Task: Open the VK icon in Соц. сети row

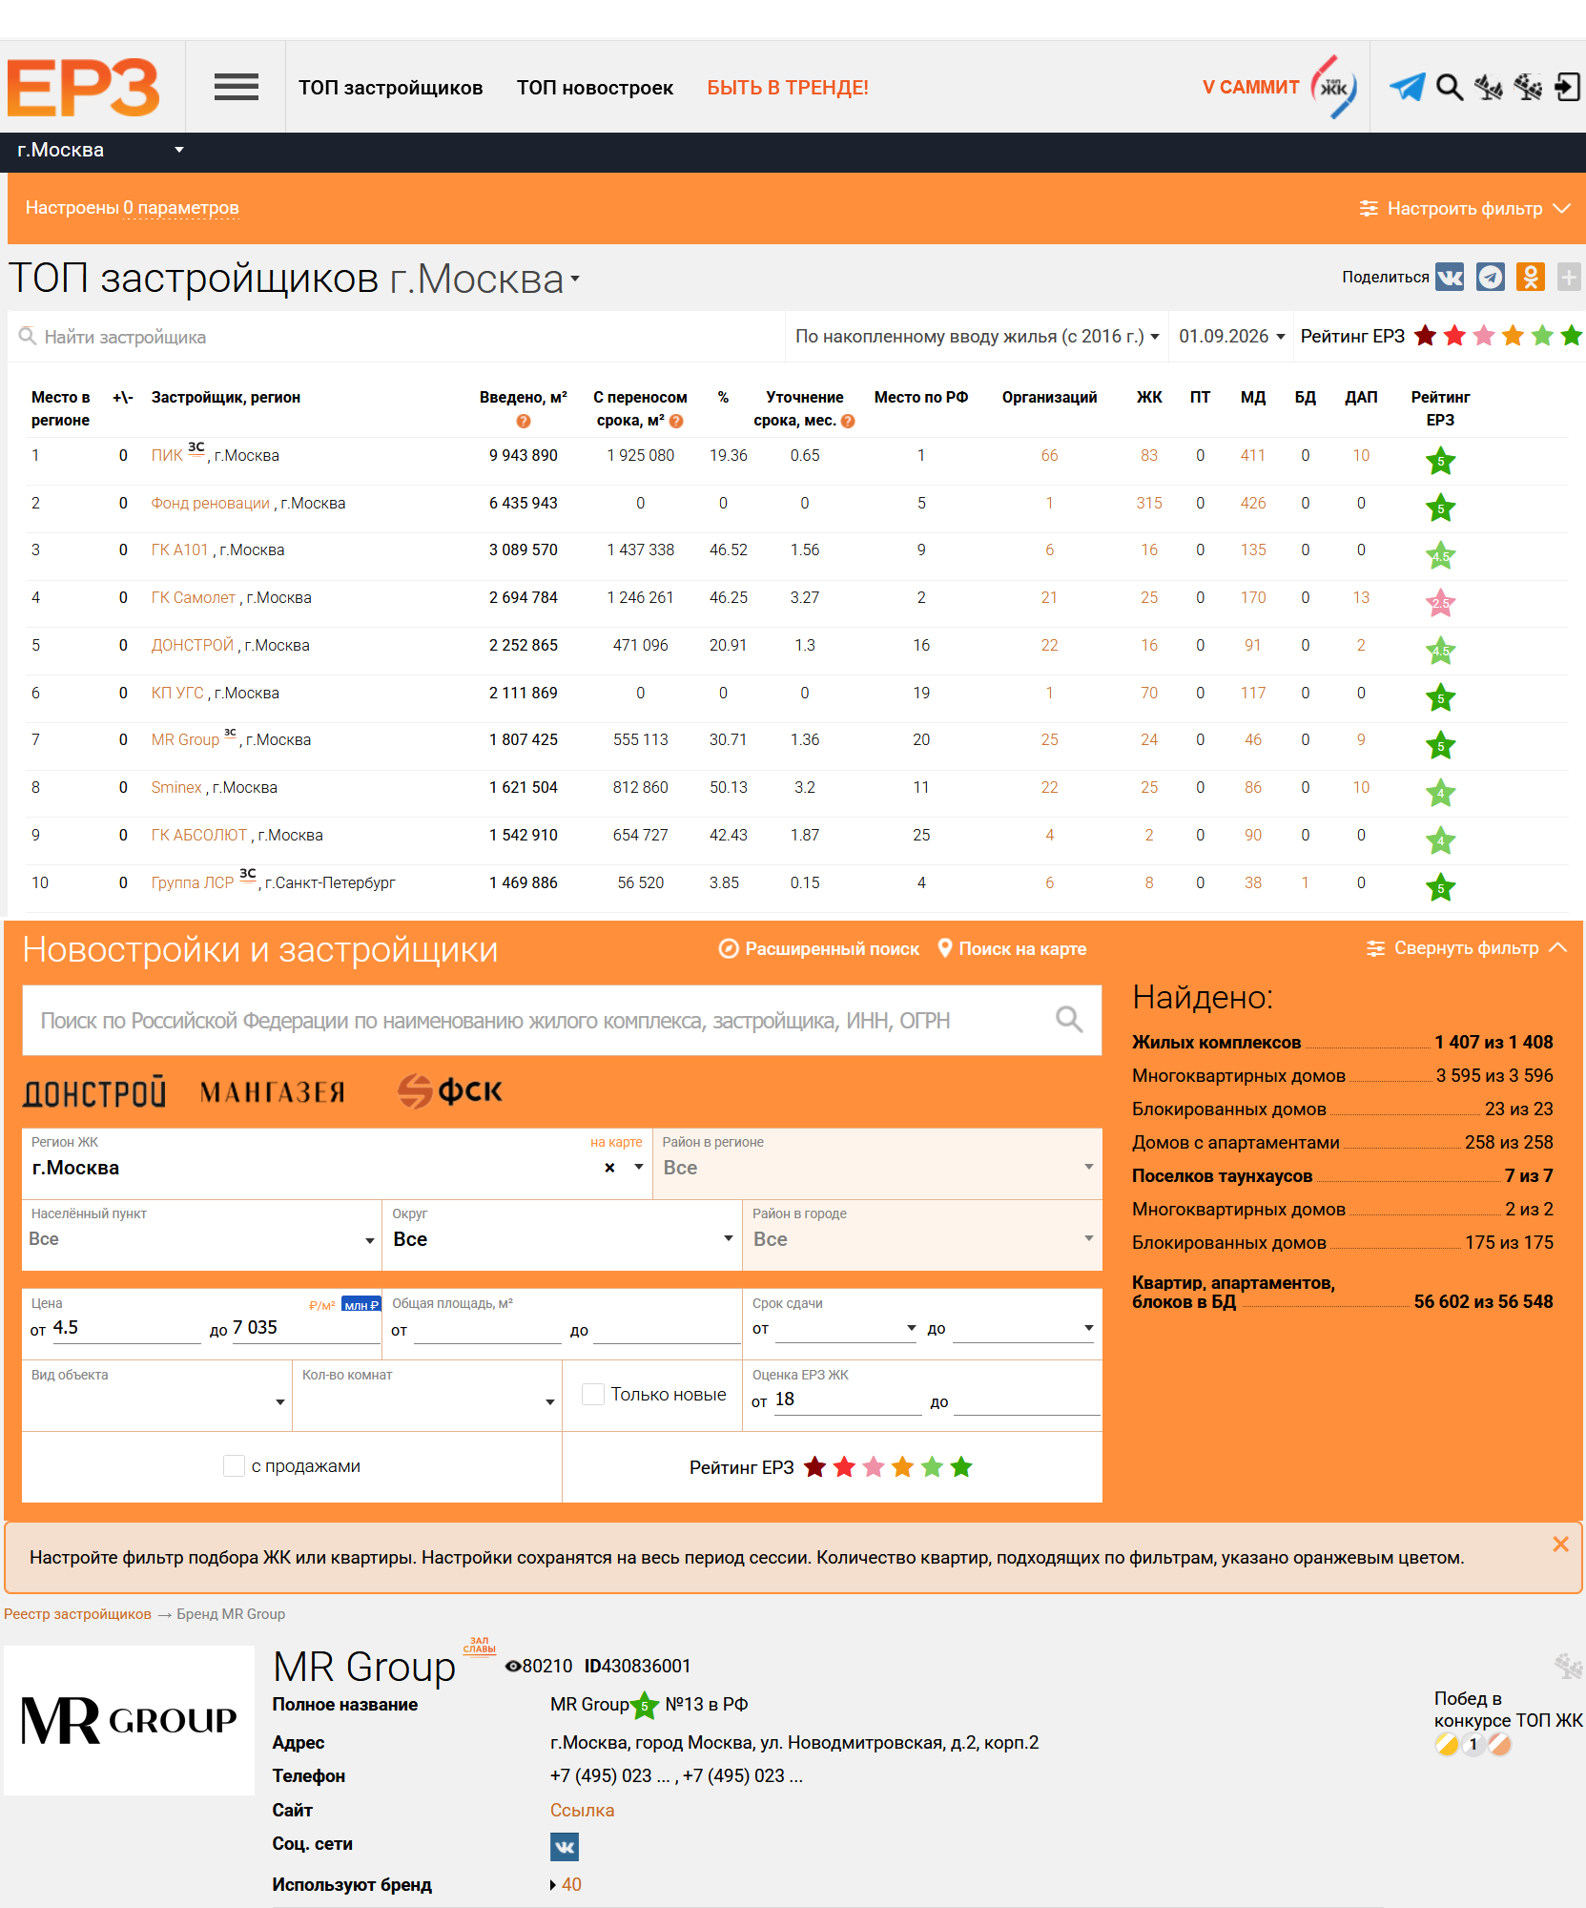Action: tap(565, 1847)
